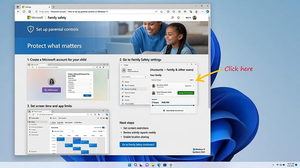Click 'Review activity reports weekly' text
The width and height of the screenshot is (300, 168).
point(139,133)
